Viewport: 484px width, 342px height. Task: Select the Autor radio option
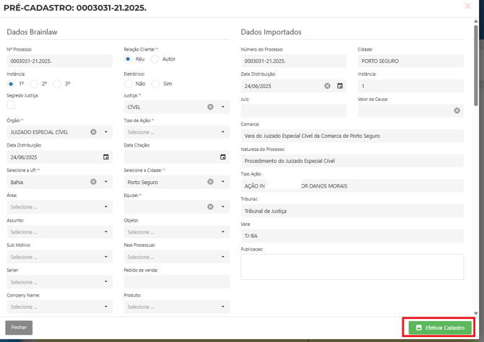[155, 59]
